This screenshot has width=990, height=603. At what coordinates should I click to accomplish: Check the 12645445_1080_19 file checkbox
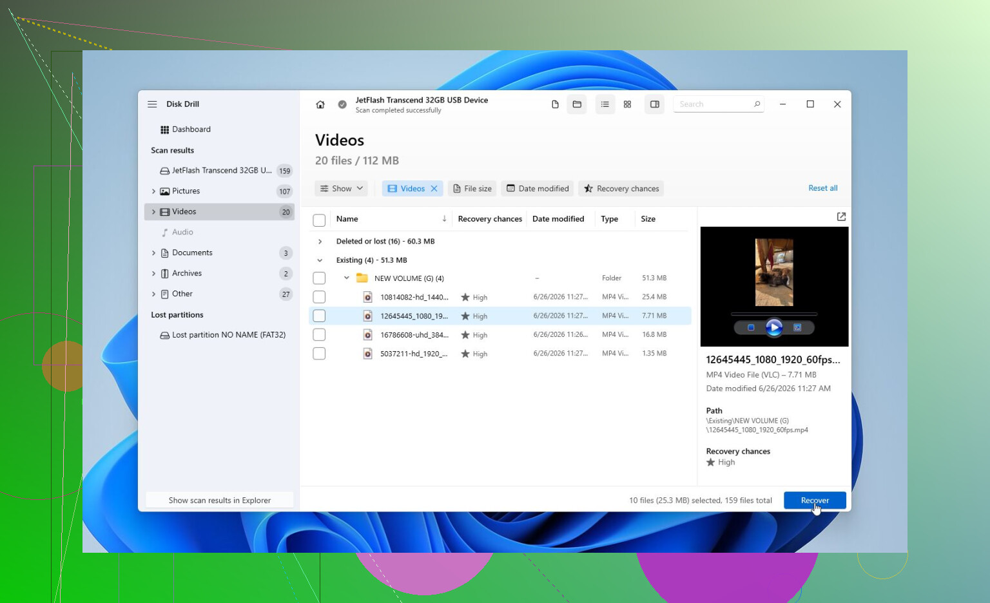(319, 316)
